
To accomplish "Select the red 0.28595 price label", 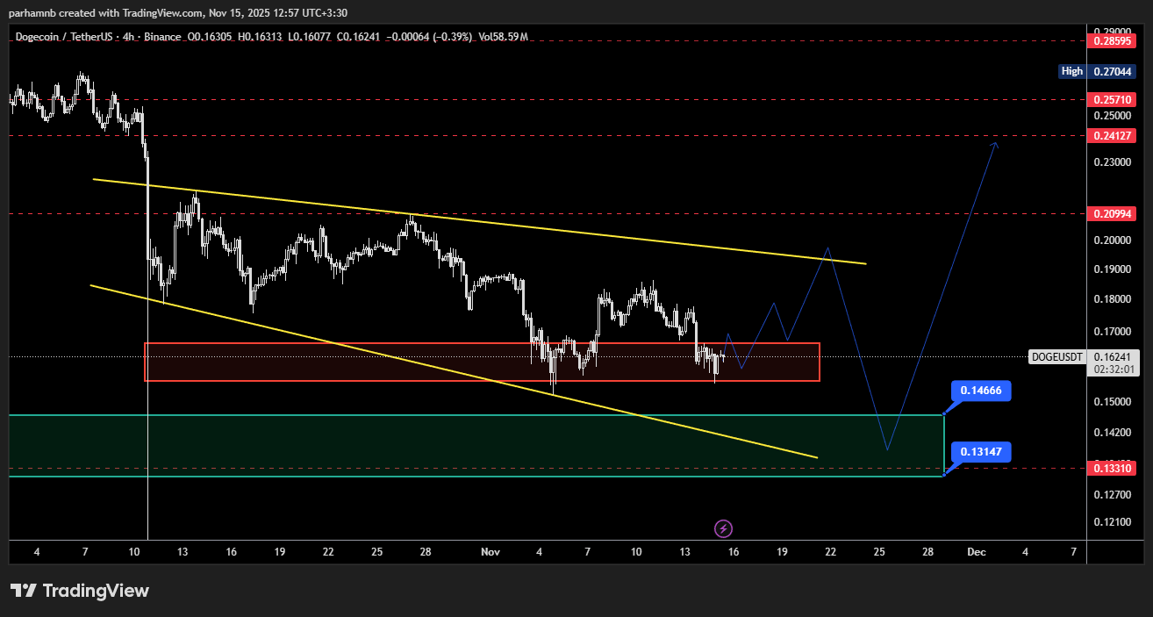I will (x=1112, y=40).
